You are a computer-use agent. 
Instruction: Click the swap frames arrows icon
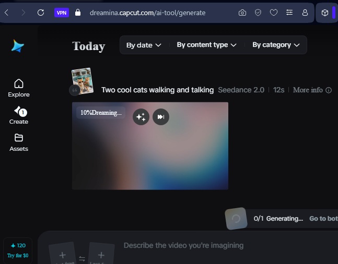82,258
